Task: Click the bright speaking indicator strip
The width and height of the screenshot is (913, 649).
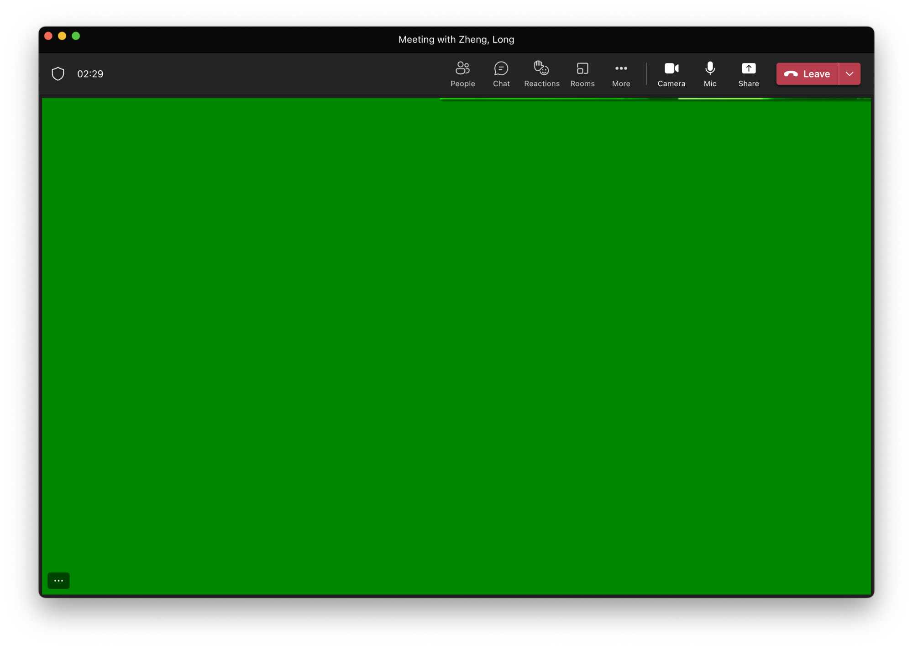Action: (x=721, y=99)
